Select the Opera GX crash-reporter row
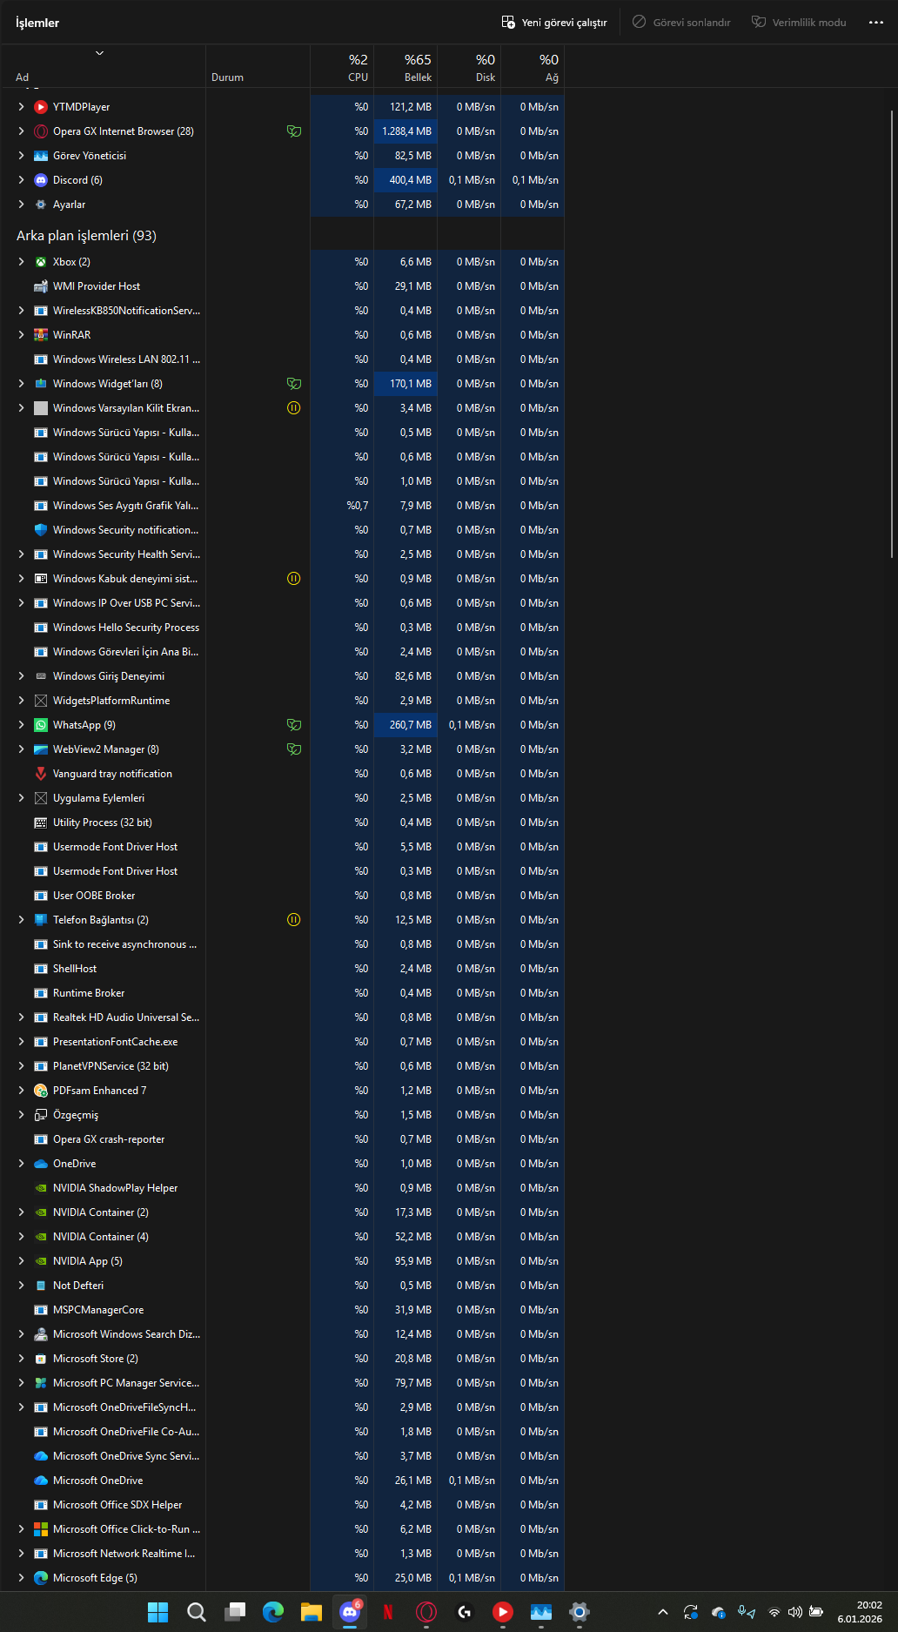 pyautogui.click(x=283, y=1139)
